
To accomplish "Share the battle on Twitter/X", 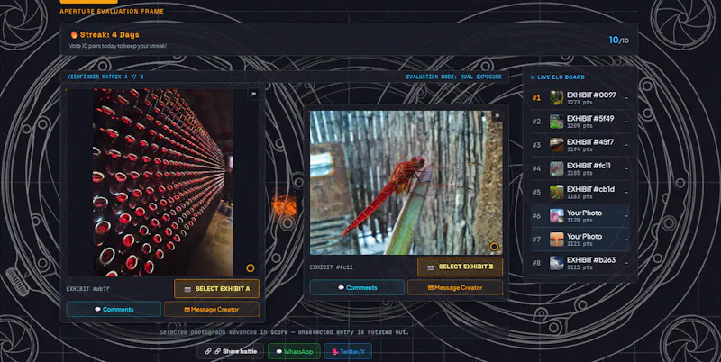I will click(x=348, y=352).
